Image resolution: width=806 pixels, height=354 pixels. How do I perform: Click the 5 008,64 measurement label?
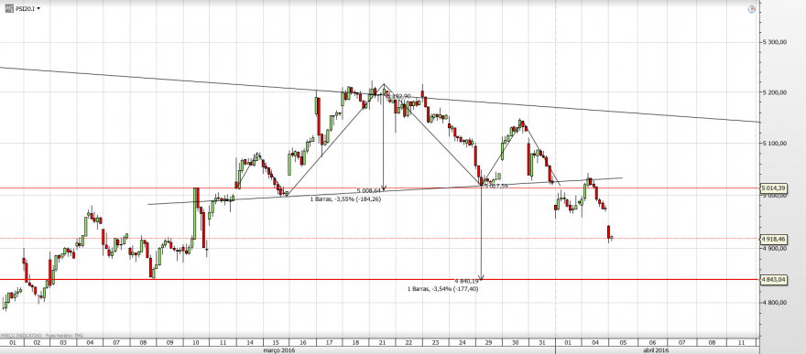[x=368, y=190]
